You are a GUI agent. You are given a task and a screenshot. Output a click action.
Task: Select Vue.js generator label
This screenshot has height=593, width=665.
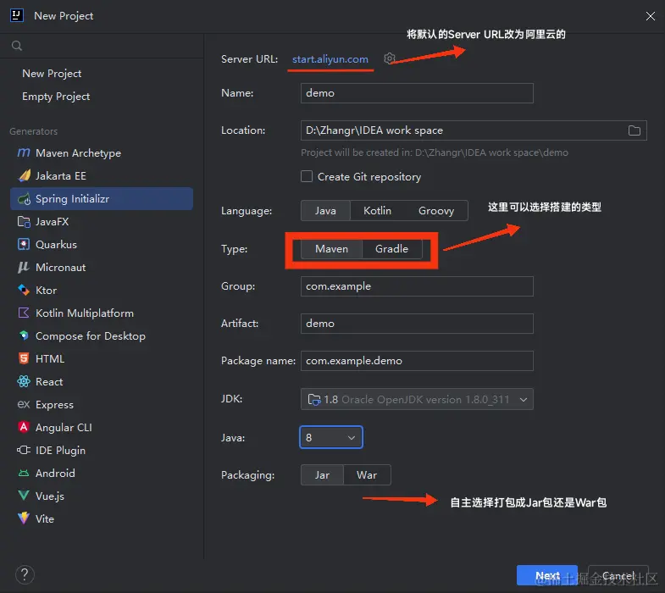click(x=50, y=496)
